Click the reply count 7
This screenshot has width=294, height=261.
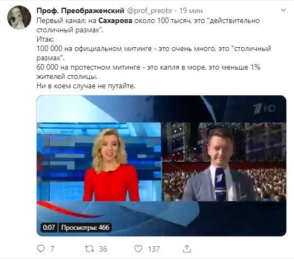pyautogui.click(x=53, y=249)
